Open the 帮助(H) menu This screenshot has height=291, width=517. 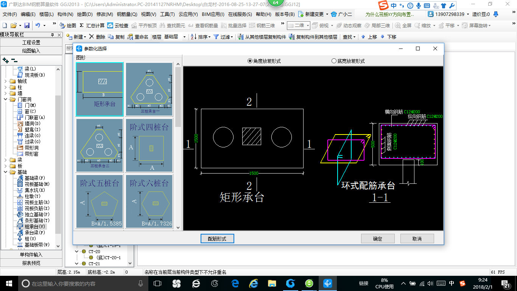click(x=263, y=14)
